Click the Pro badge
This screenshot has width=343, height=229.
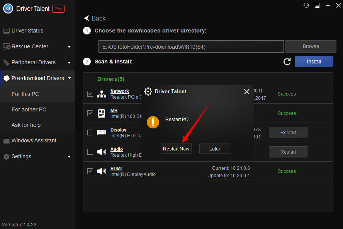58,9
